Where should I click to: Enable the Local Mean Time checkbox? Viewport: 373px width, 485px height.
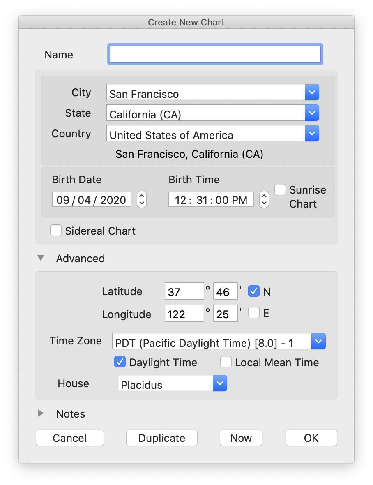coord(226,362)
